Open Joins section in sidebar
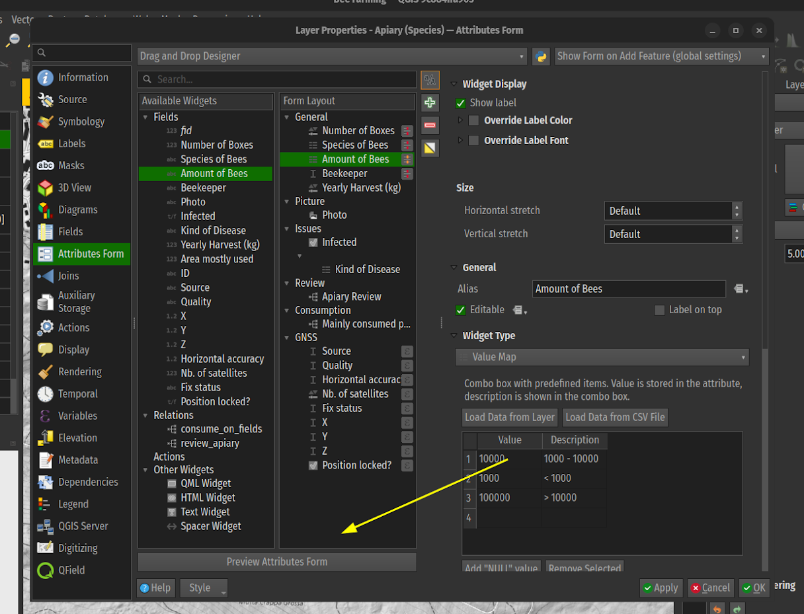The image size is (804, 614). click(68, 276)
